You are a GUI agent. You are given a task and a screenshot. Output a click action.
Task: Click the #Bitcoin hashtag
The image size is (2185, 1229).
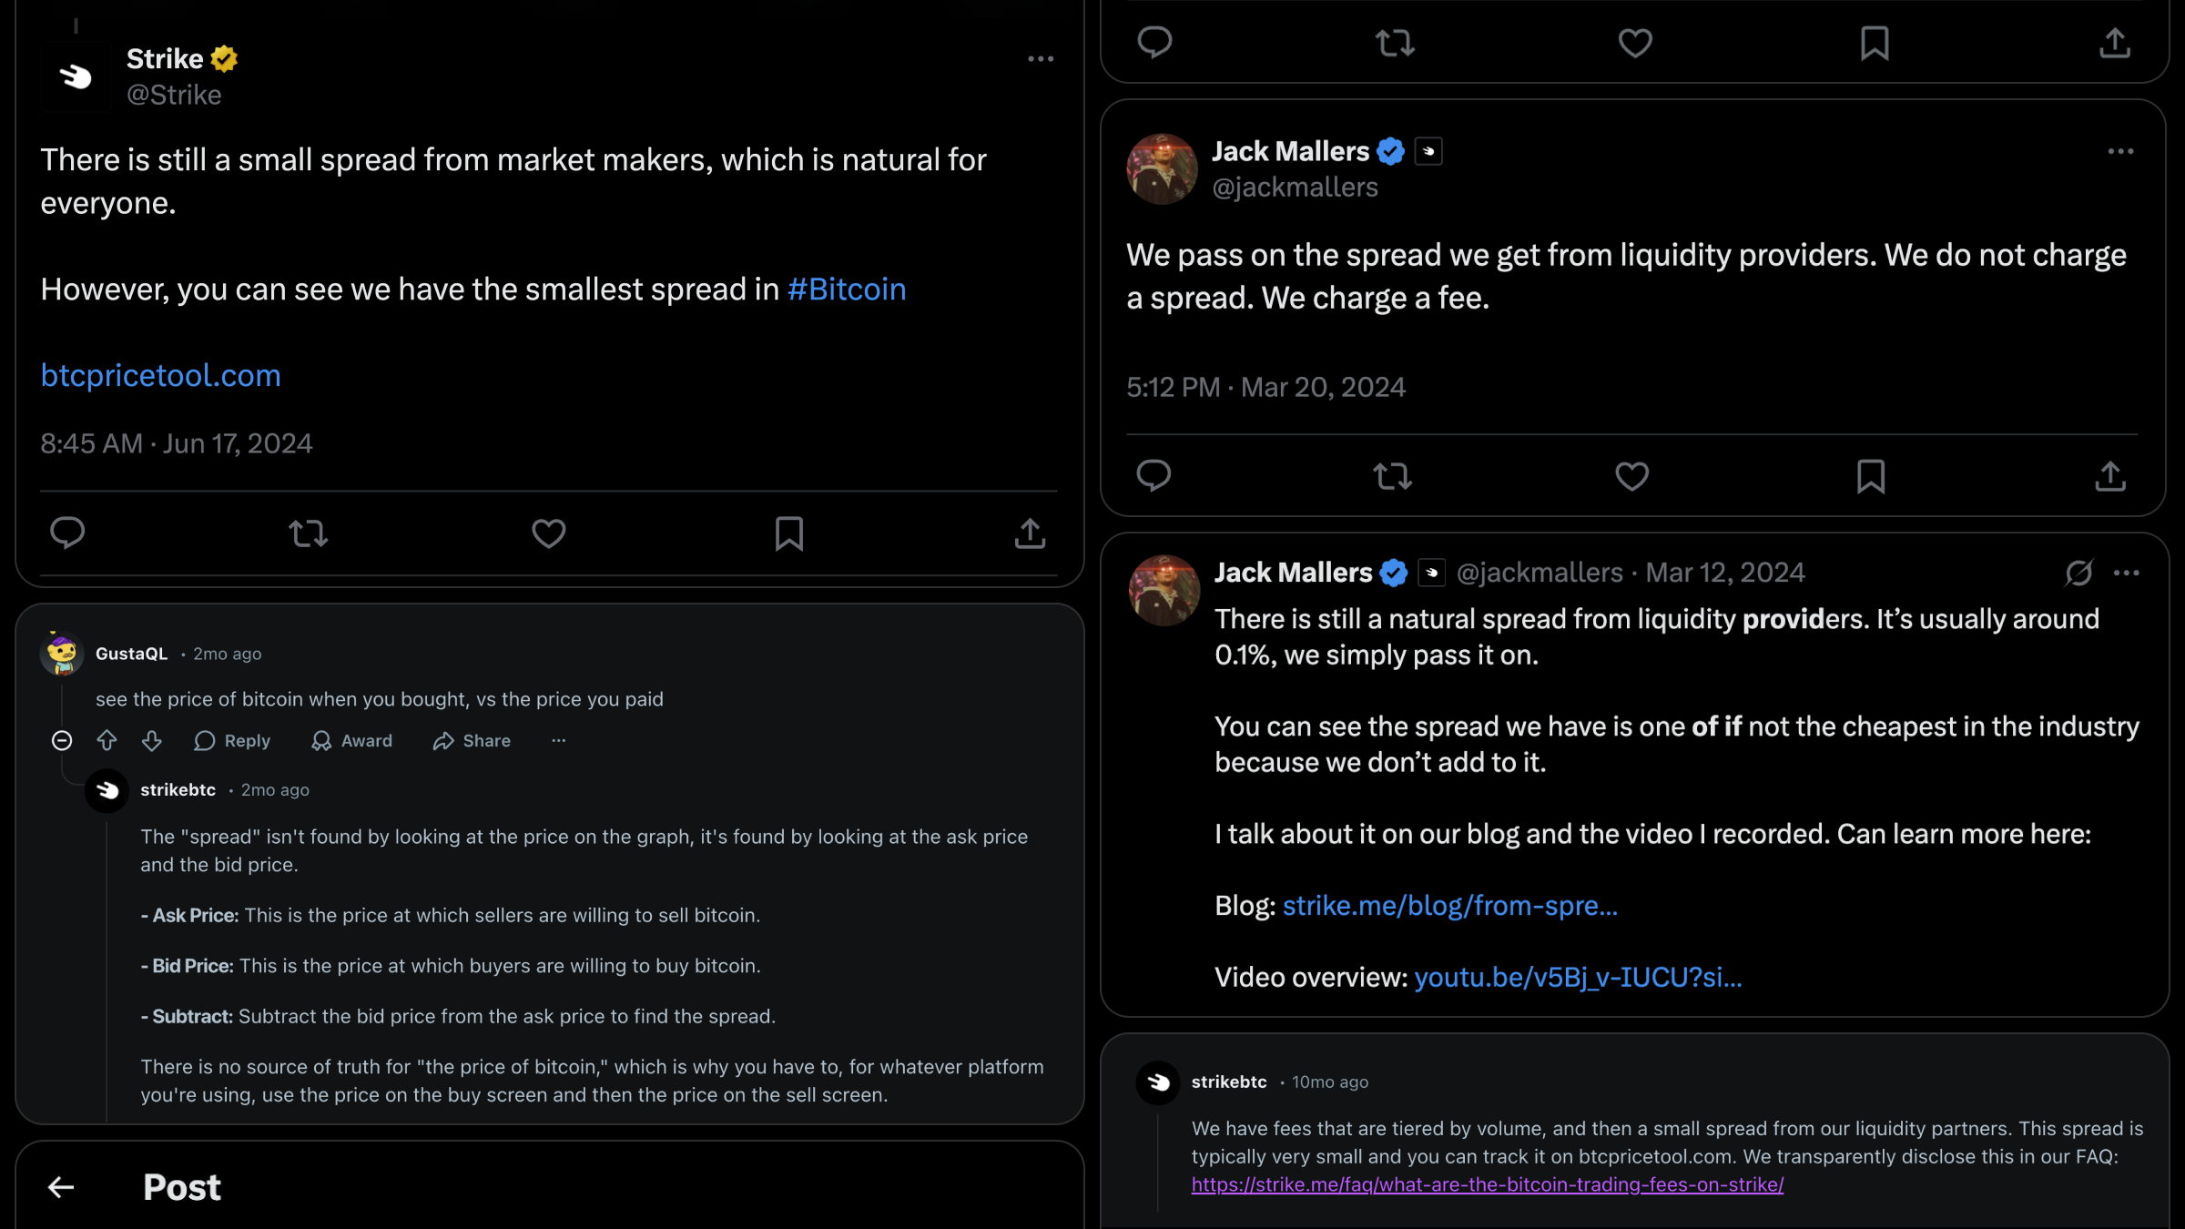point(846,289)
